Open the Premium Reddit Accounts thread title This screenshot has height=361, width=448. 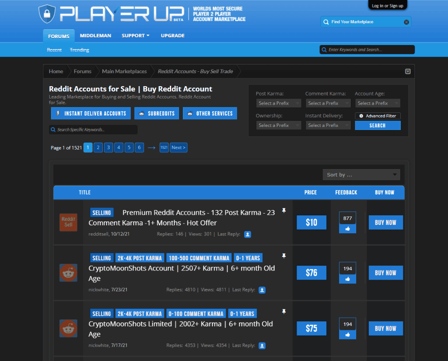pos(182,218)
